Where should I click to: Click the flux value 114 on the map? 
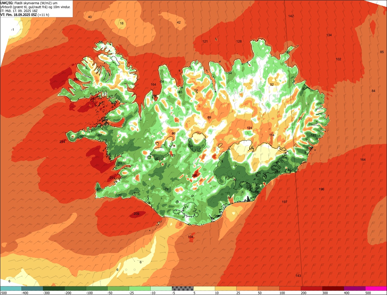pyautogui.click(x=272, y=135)
